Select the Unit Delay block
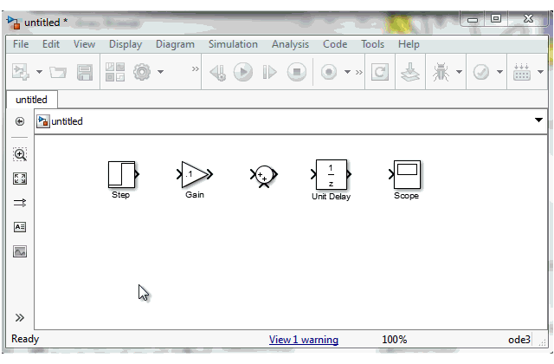 (331, 176)
